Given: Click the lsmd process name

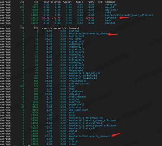Looking at the screenshot, I should 72,86.
